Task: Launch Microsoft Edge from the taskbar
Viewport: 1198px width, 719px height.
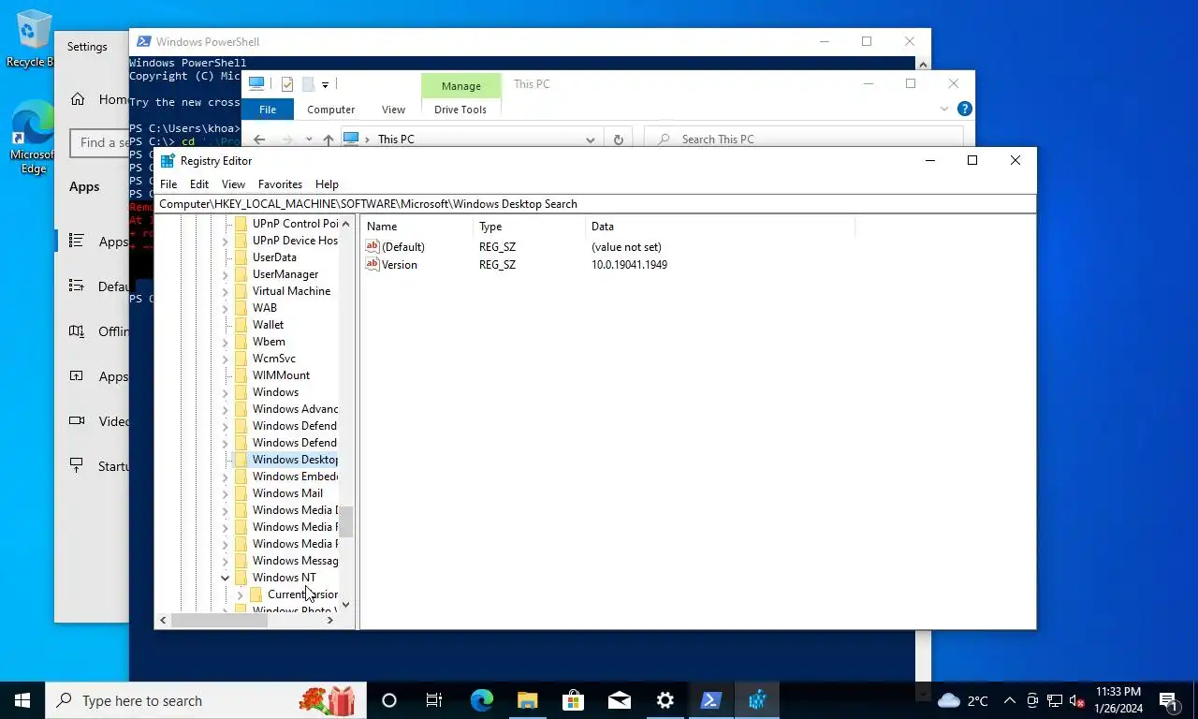Action: pyautogui.click(x=481, y=700)
